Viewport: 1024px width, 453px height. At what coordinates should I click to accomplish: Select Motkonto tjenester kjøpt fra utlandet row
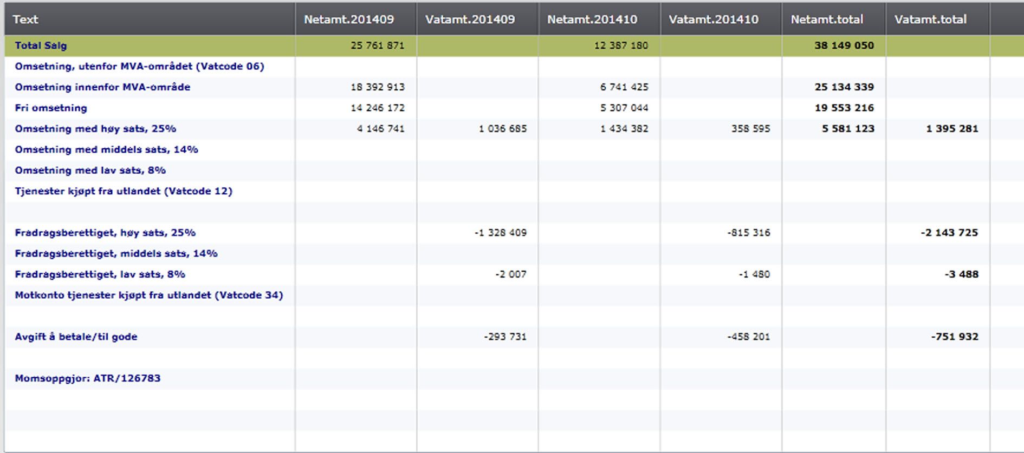(148, 295)
